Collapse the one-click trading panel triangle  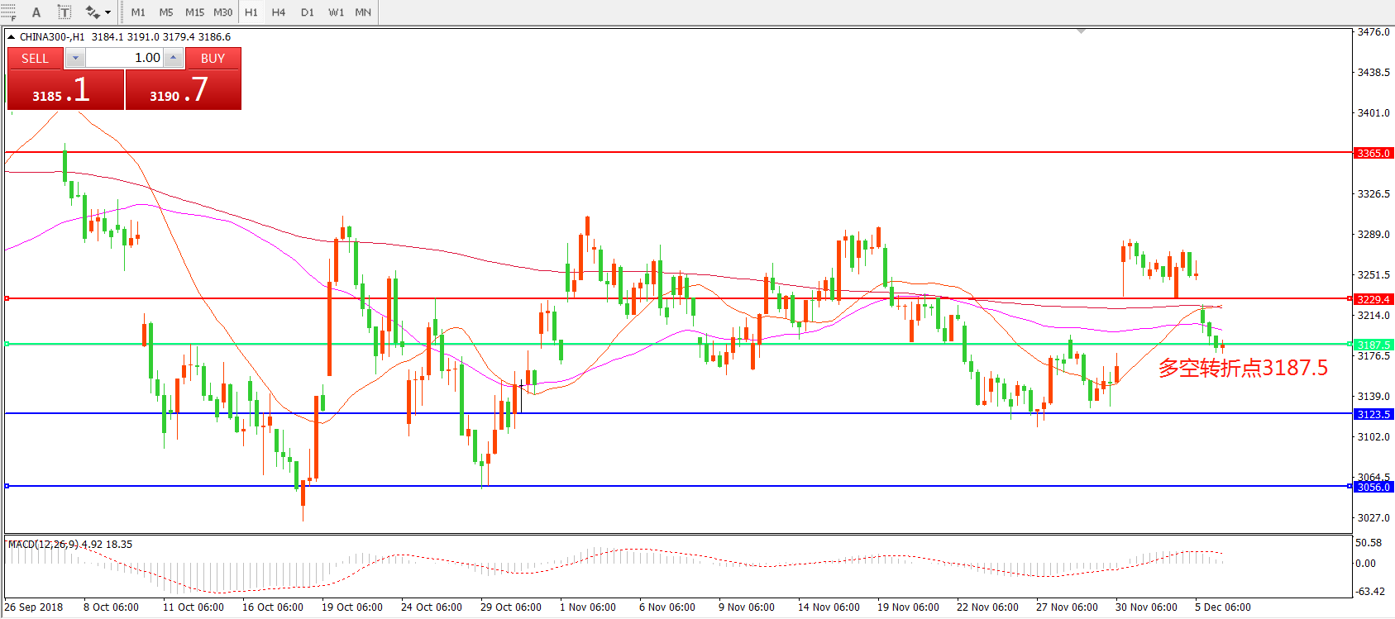point(11,37)
